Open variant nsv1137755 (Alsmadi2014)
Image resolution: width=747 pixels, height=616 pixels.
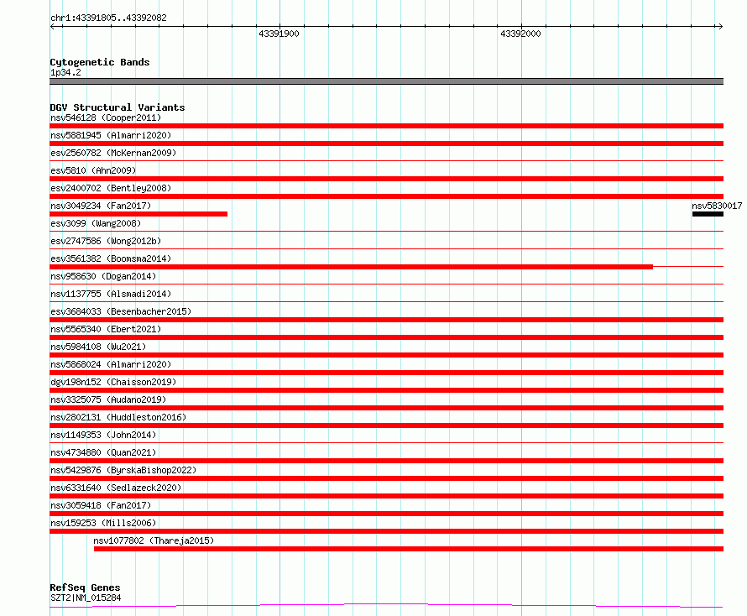pos(111,294)
